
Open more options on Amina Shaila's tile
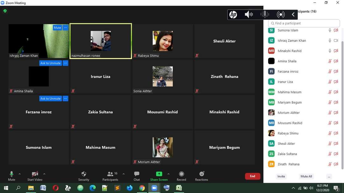[65, 63]
